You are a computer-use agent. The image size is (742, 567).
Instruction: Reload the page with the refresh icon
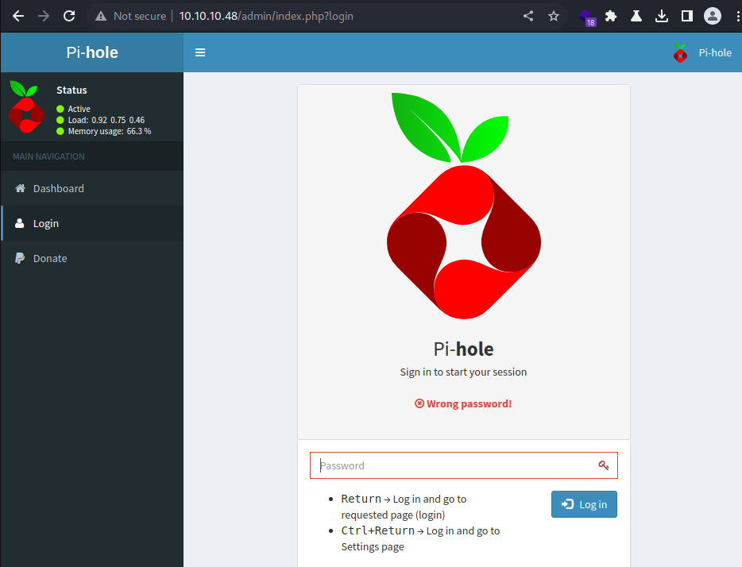69,16
